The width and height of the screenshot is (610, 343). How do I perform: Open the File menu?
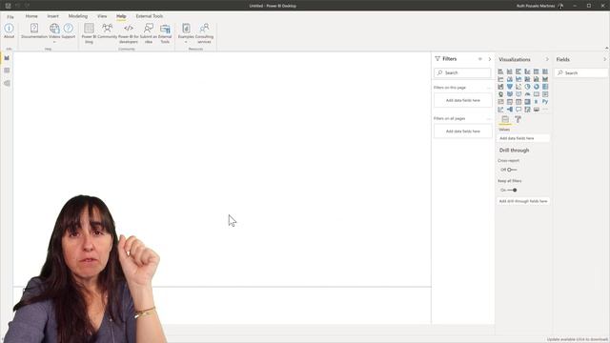point(10,17)
